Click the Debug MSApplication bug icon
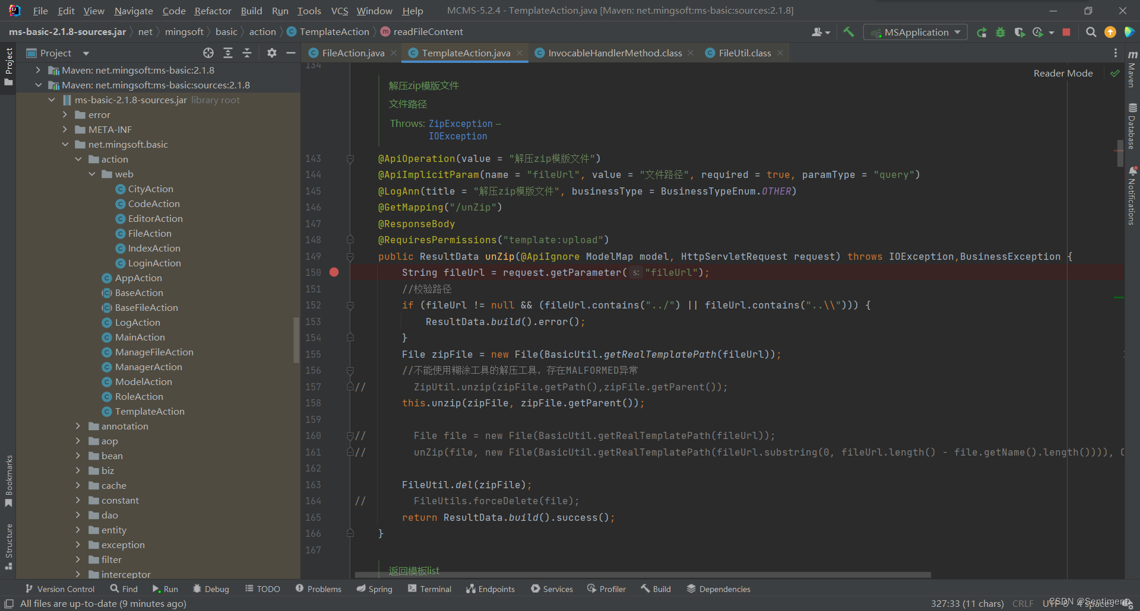 [1000, 32]
